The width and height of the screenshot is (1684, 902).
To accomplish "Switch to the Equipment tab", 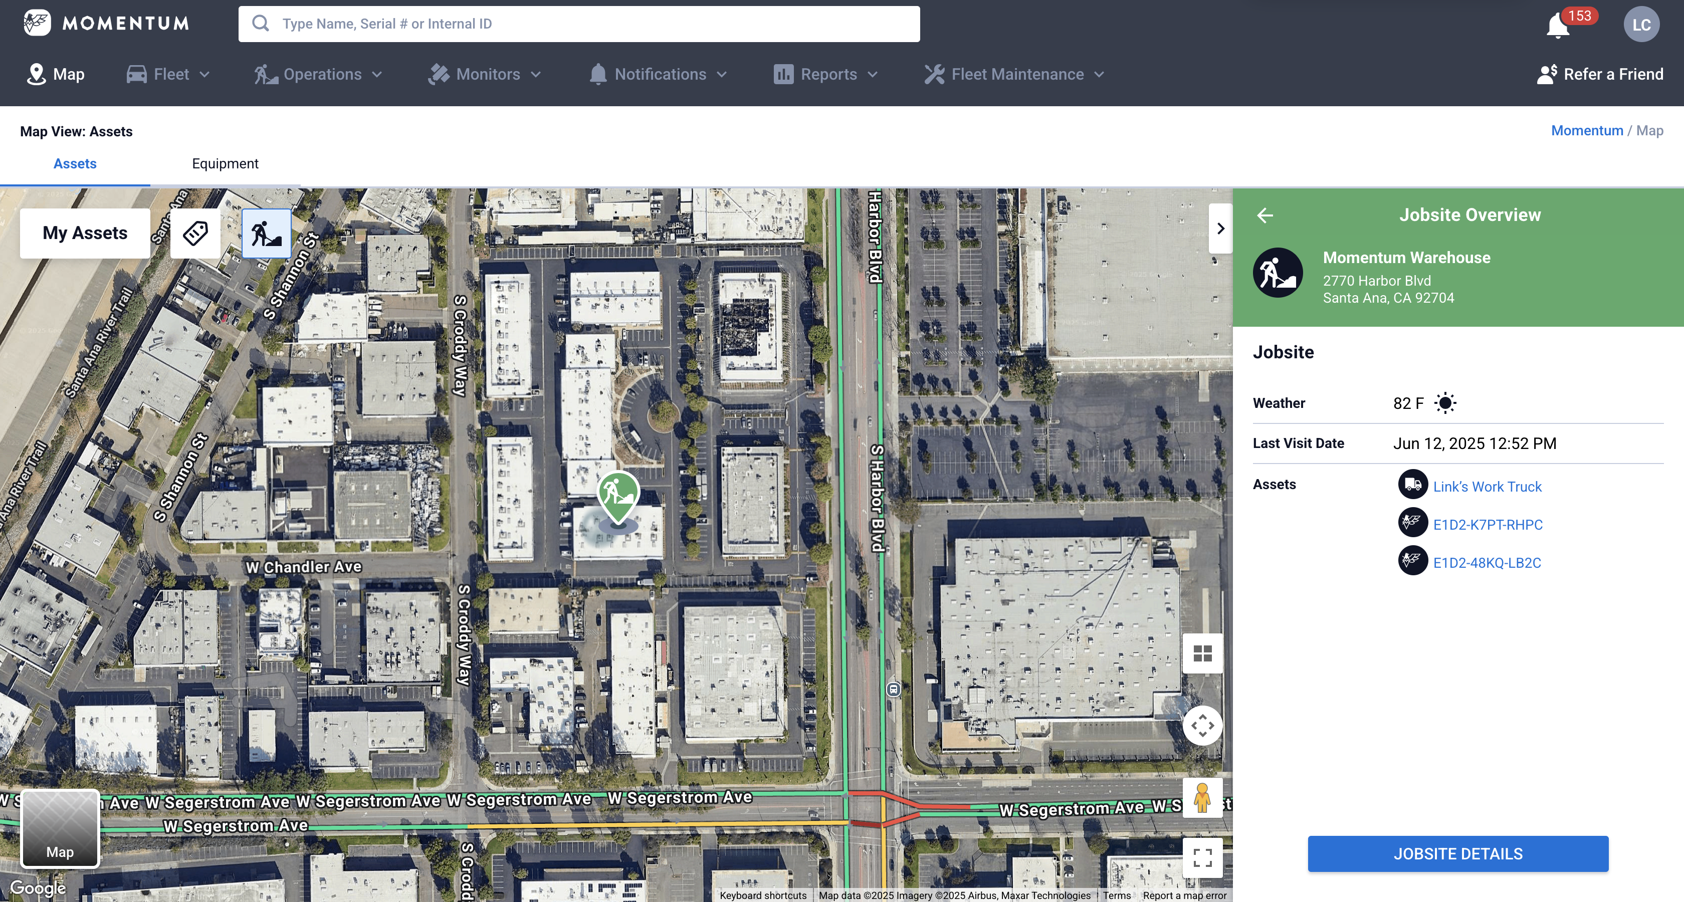I will 225,163.
